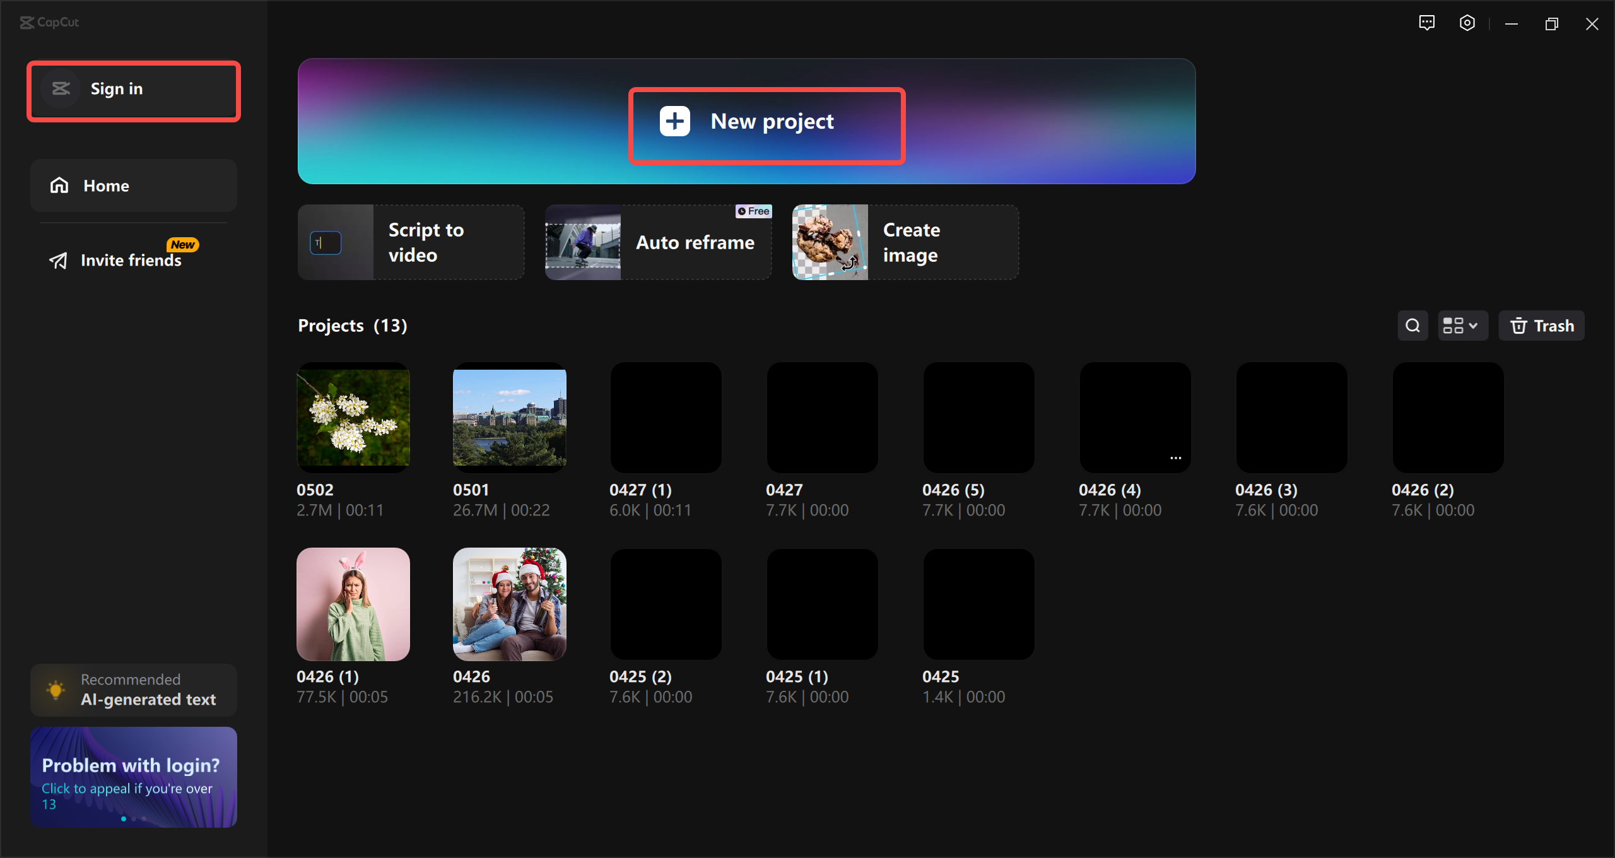Open the settings hexagon icon

pyautogui.click(x=1467, y=23)
